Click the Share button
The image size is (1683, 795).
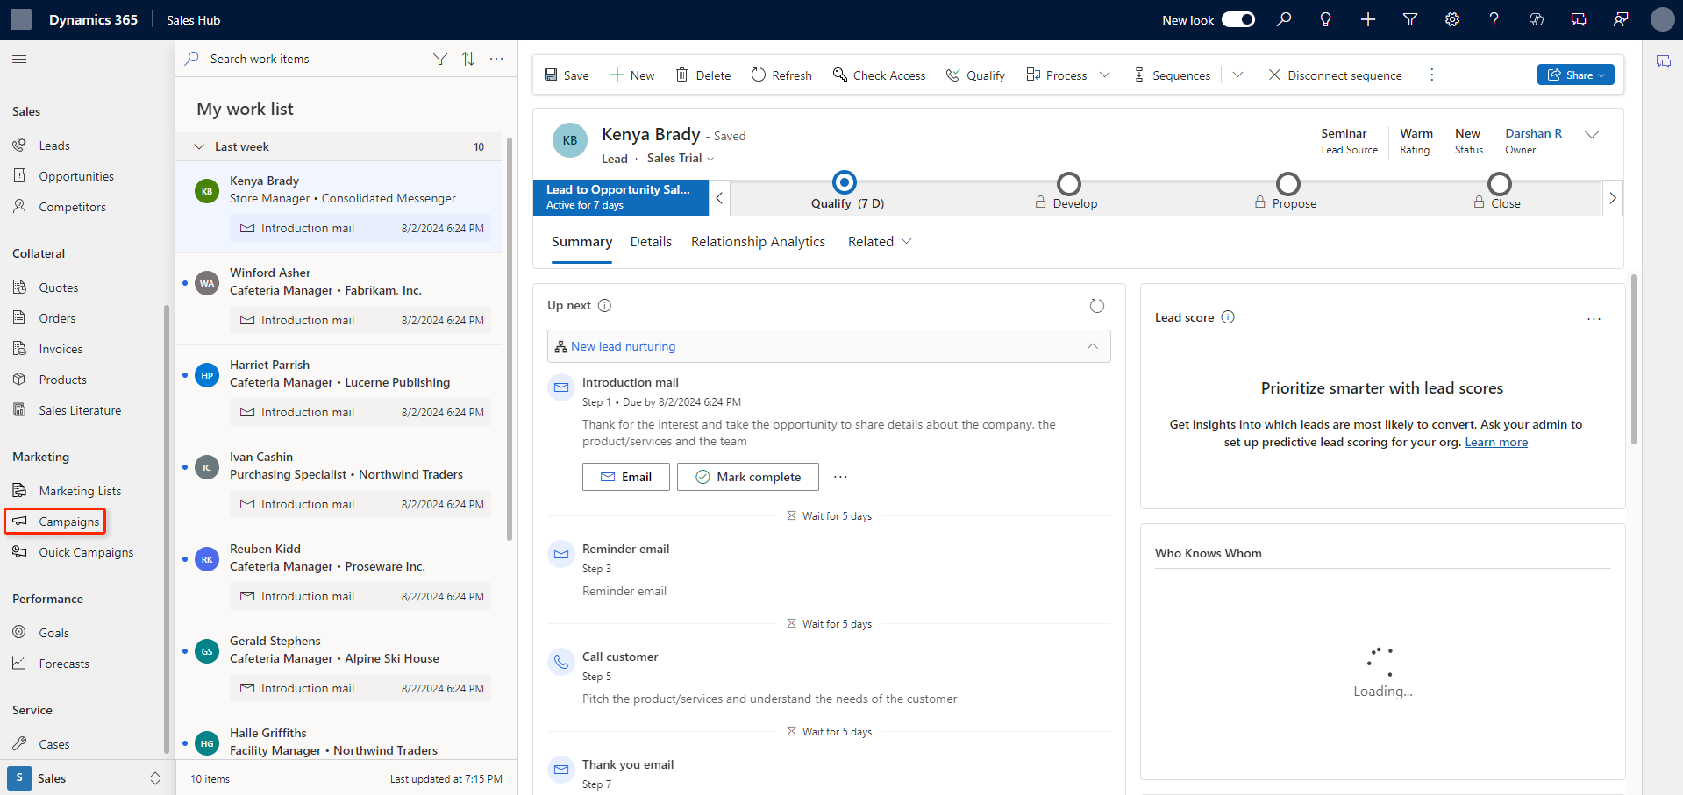pos(1575,75)
